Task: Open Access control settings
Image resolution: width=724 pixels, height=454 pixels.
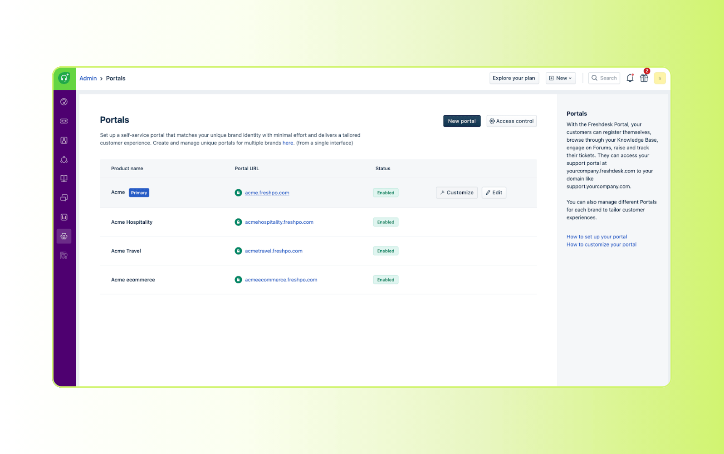Action: click(x=512, y=121)
